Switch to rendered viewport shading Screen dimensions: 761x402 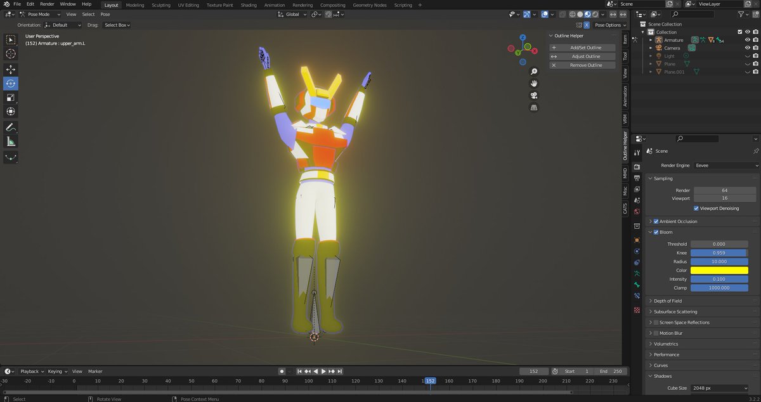tap(595, 14)
